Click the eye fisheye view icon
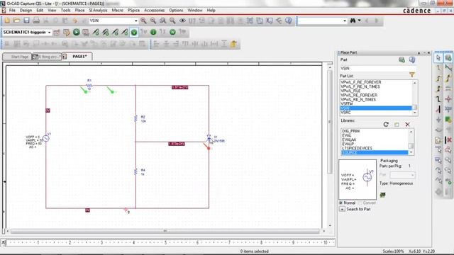 pos(182,21)
